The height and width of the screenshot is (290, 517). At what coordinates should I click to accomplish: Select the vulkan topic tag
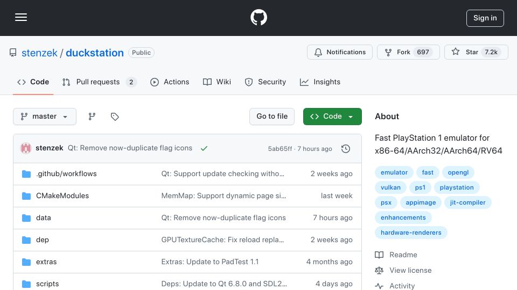pos(391,187)
